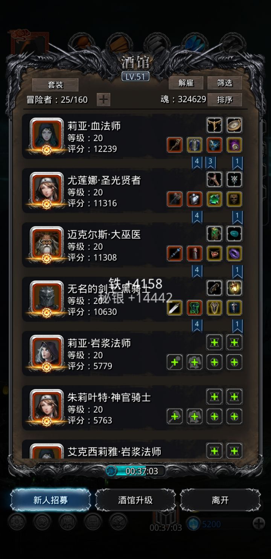271x559 pixels.
Task: Click the recruitment timer progress bar
Action: pos(136,471)
